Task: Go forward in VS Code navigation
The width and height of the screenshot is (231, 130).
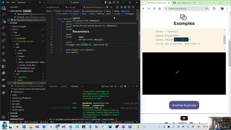Action: pyautogui.click(x=44, y=3)
